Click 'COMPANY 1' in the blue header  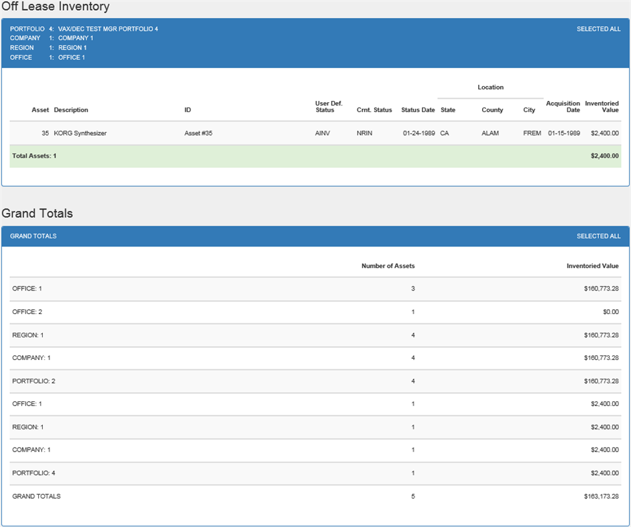click(x=75, y=38)
